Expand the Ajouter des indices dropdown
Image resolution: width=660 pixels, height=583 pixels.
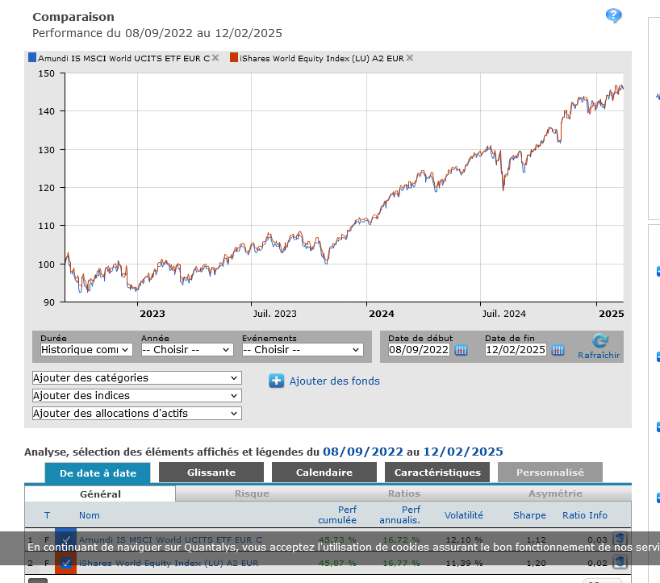pos(137,395)
